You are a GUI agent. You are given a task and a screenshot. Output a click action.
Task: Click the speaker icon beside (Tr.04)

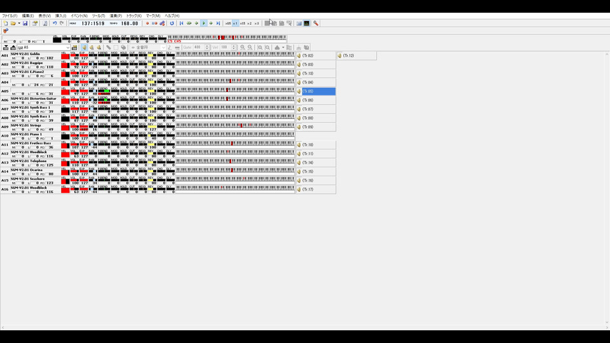299,83
